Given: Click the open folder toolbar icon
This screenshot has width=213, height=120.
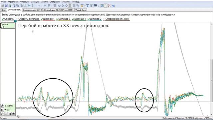Looking at the screenshot, I should [3, 6].
